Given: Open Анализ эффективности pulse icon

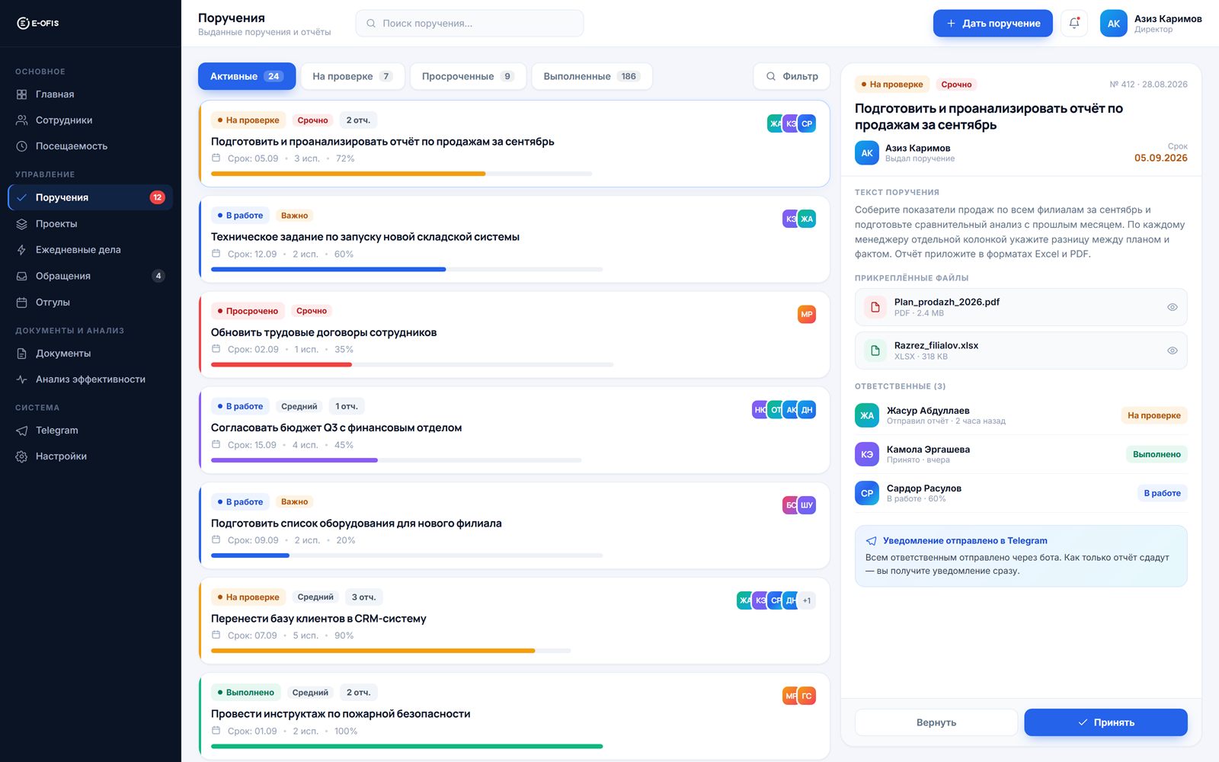Looking at the screenshot, I should click(21, 379).
